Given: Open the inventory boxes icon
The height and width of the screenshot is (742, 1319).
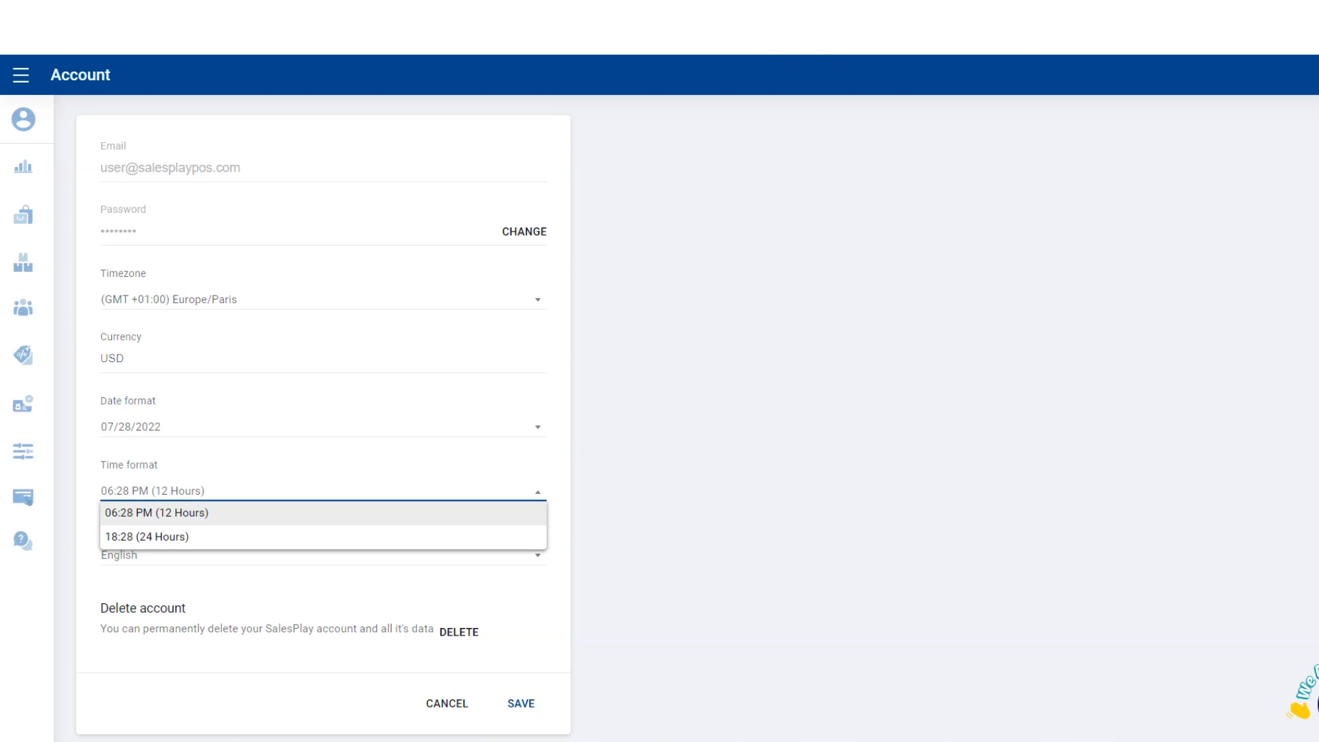Looking at the screenshot, I should coord(23,262).
